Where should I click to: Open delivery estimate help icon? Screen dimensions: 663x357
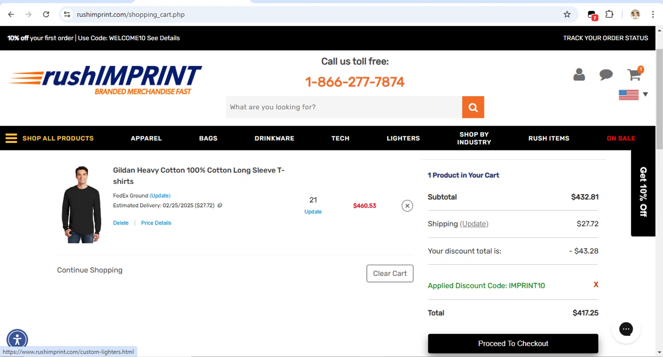(220, 206)
